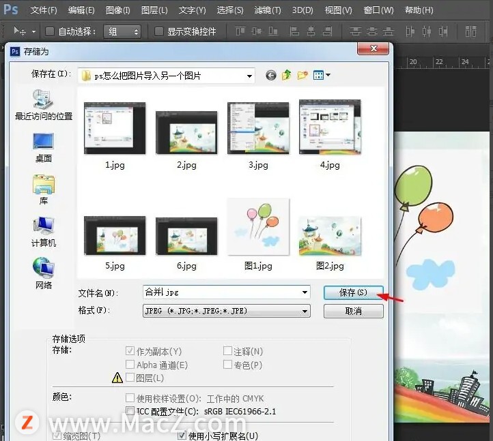The height and width of the screenshot is (441, 493).
Task: Click align top edges icon
Action: (240, 31)
